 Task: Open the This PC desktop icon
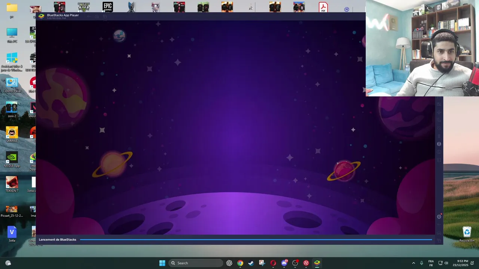pyautogui.click(x=12, y=35)
